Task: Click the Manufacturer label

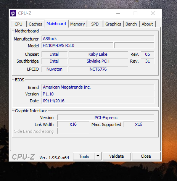Action: [26, 39]
